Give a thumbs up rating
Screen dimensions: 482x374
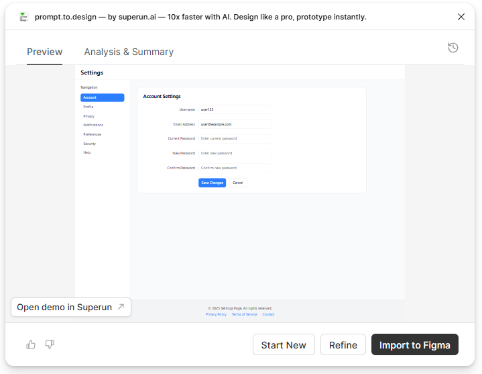31,344
